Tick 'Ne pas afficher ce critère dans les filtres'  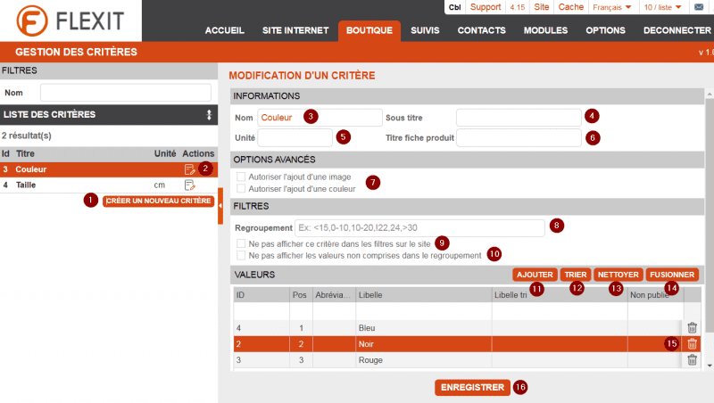[241, 243]
